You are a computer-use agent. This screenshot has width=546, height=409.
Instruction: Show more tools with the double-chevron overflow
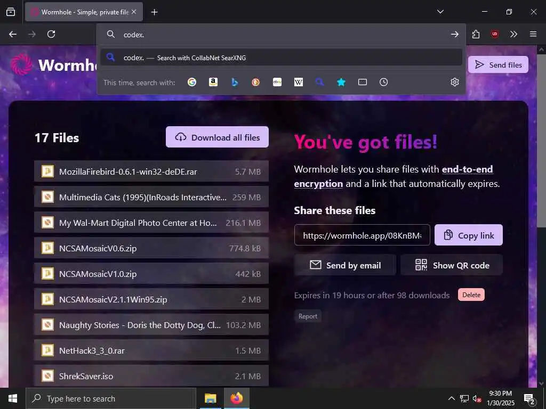click(x=513, y=34)
